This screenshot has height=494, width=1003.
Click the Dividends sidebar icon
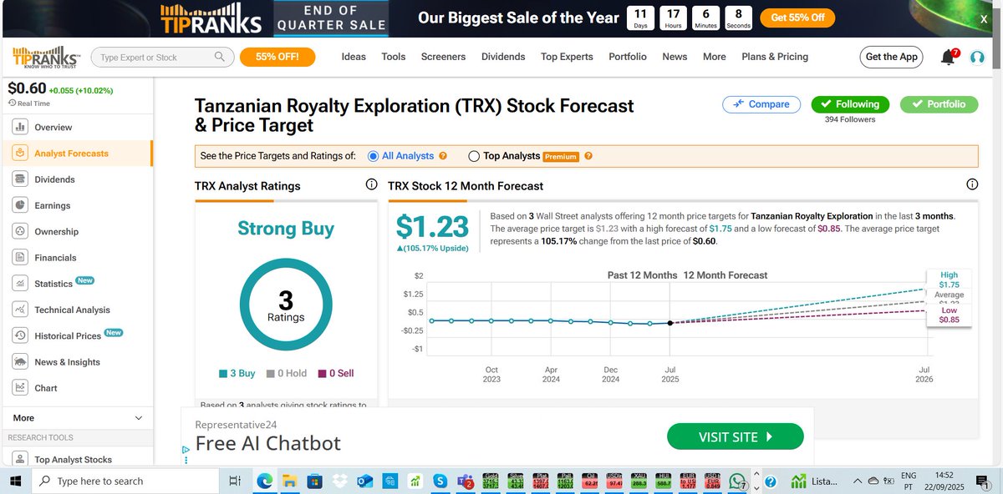point(20,179)
